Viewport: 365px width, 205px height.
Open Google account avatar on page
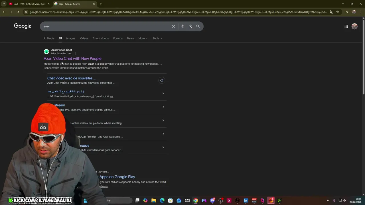tap(354, 26)
